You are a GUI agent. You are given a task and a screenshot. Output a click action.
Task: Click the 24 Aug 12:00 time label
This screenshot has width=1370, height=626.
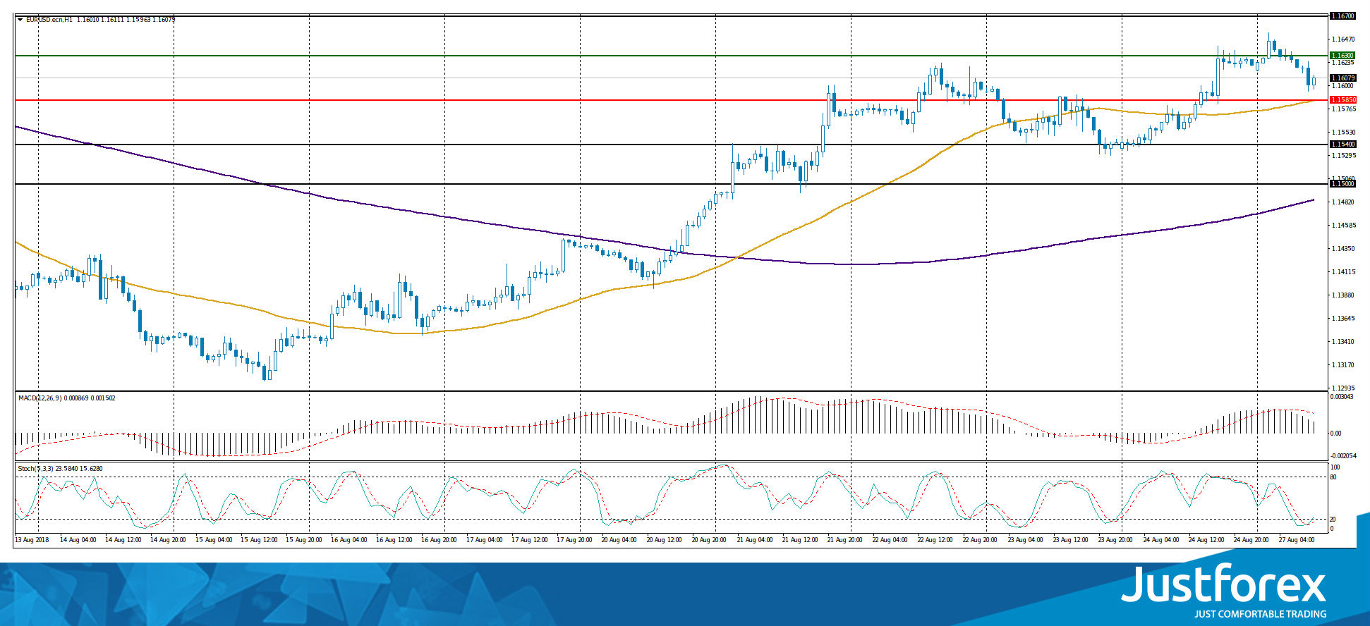[x=1207, y=540]
